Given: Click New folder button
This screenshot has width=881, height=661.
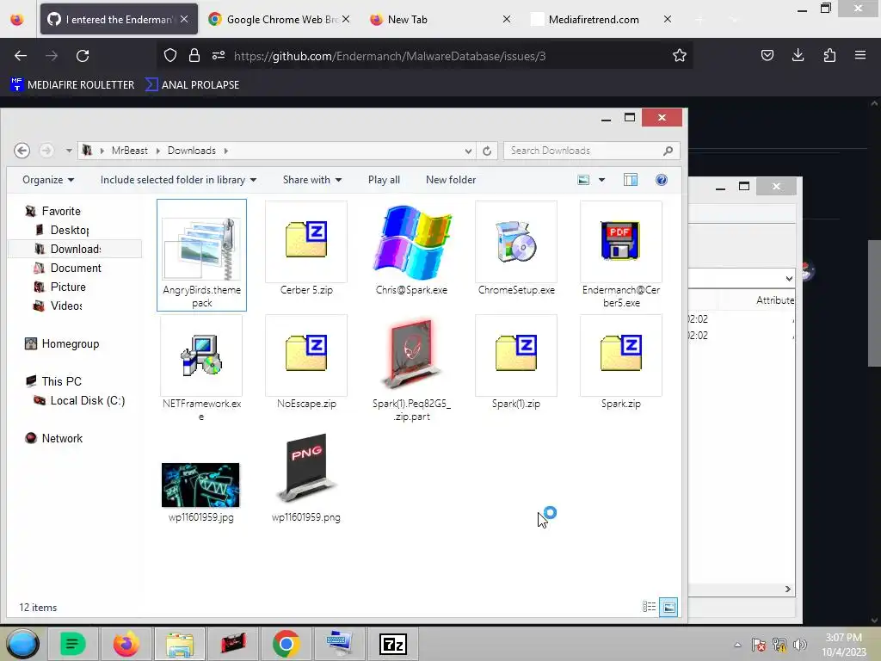Looking at the screenshot, I should click(451, 180).
